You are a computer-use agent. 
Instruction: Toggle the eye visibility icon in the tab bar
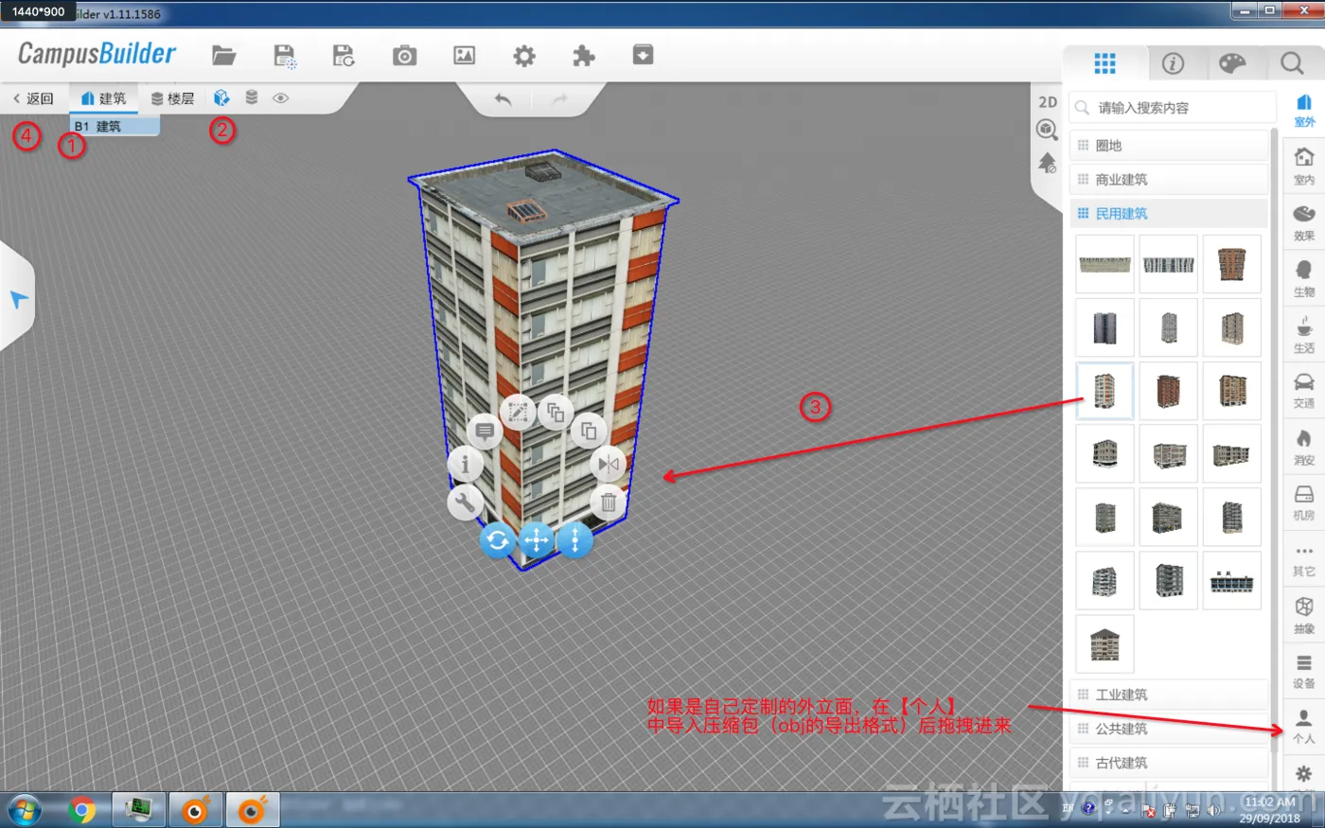point(280,97)
